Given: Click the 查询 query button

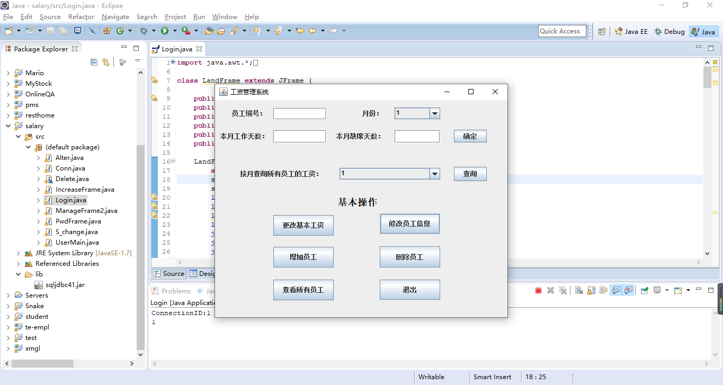Looking at the screenshot, I should [x=470, y=174].
